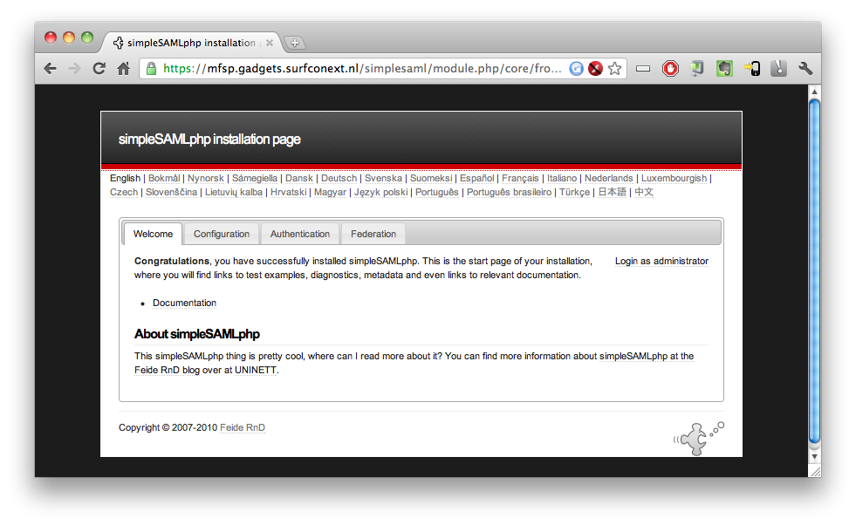Change language to Türkçe
The height and width of the screenshot is (525, 856).
coord(574,193)
